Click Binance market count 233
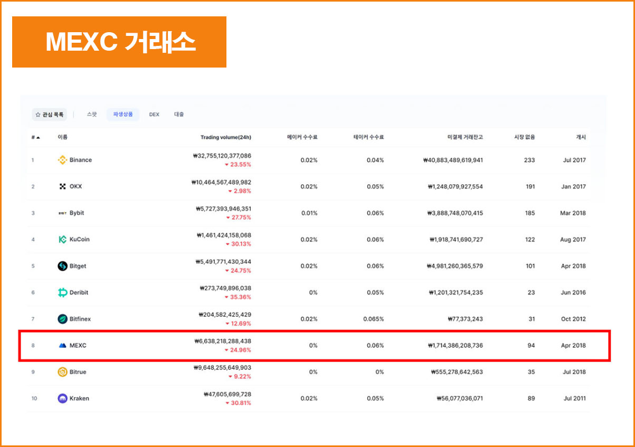 point(529,160)
